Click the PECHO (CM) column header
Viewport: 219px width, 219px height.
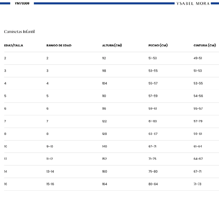coord(158,46)
